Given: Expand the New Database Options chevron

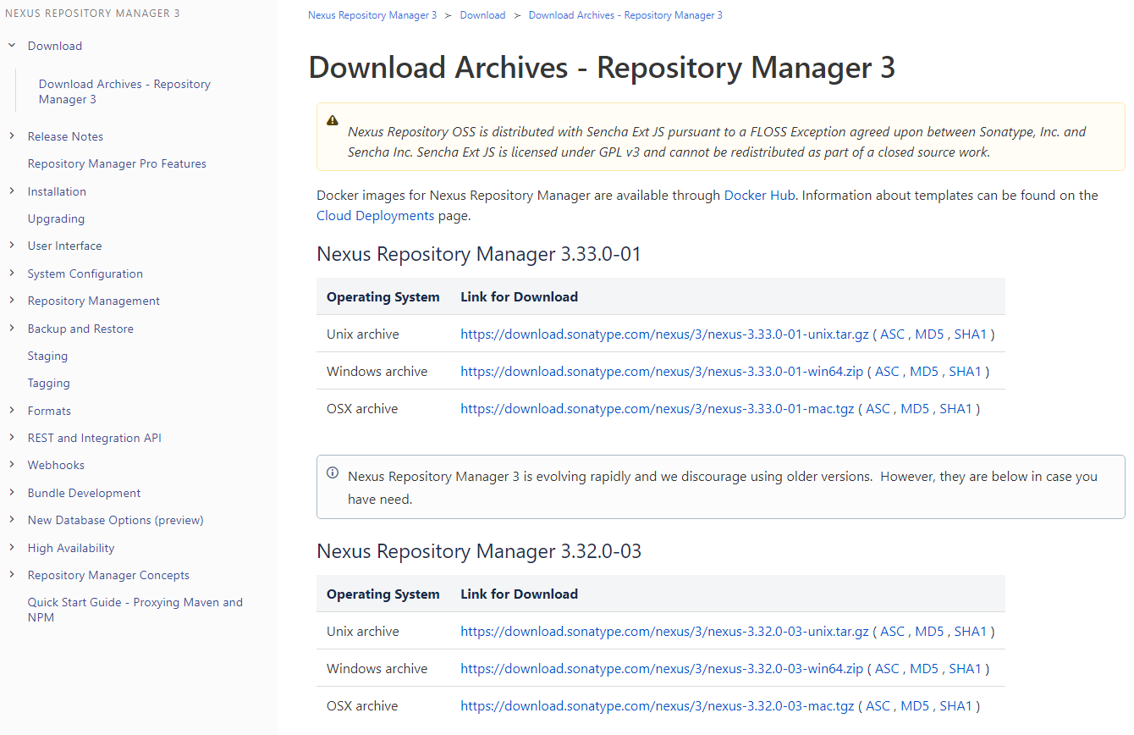Looking at the screenshot, I should [12, 519].
